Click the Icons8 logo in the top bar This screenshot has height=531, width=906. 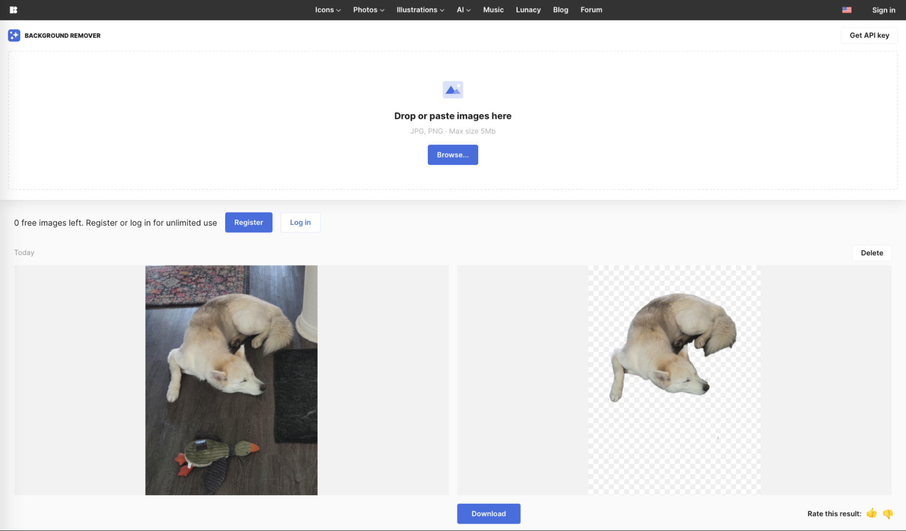pyautogui.click(x=13, y=10)
